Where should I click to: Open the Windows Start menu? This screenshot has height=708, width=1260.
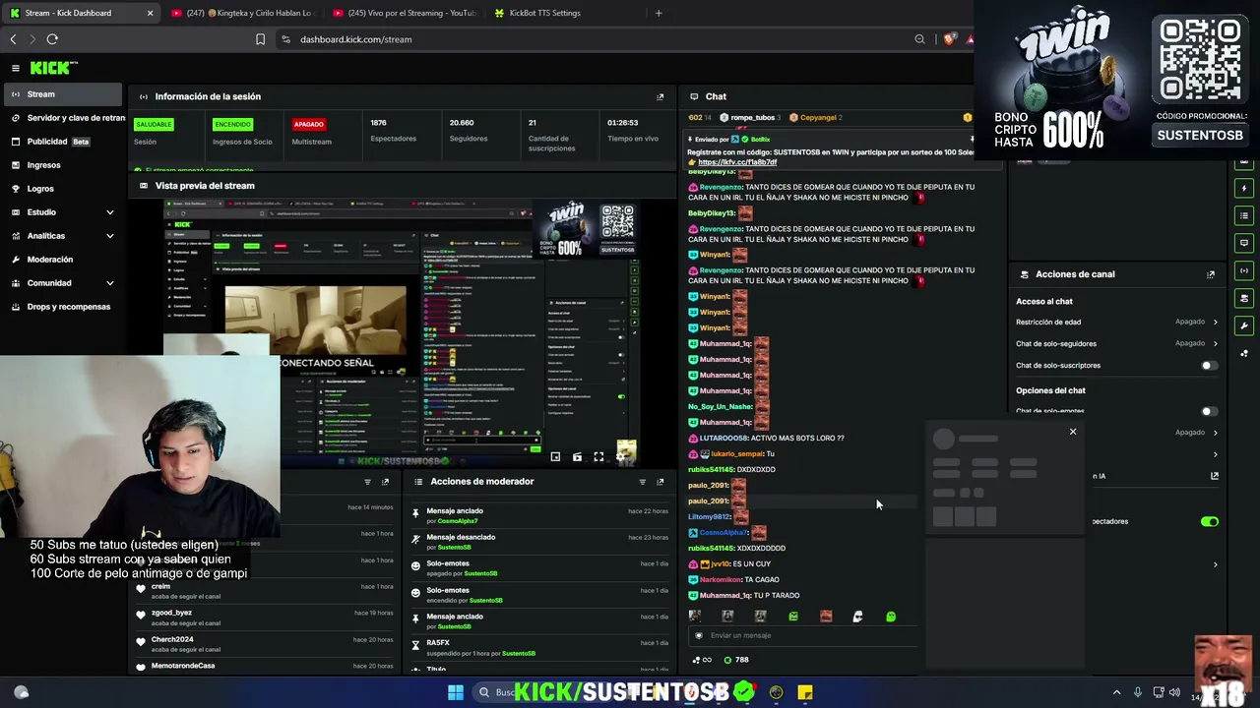(456, 692)
